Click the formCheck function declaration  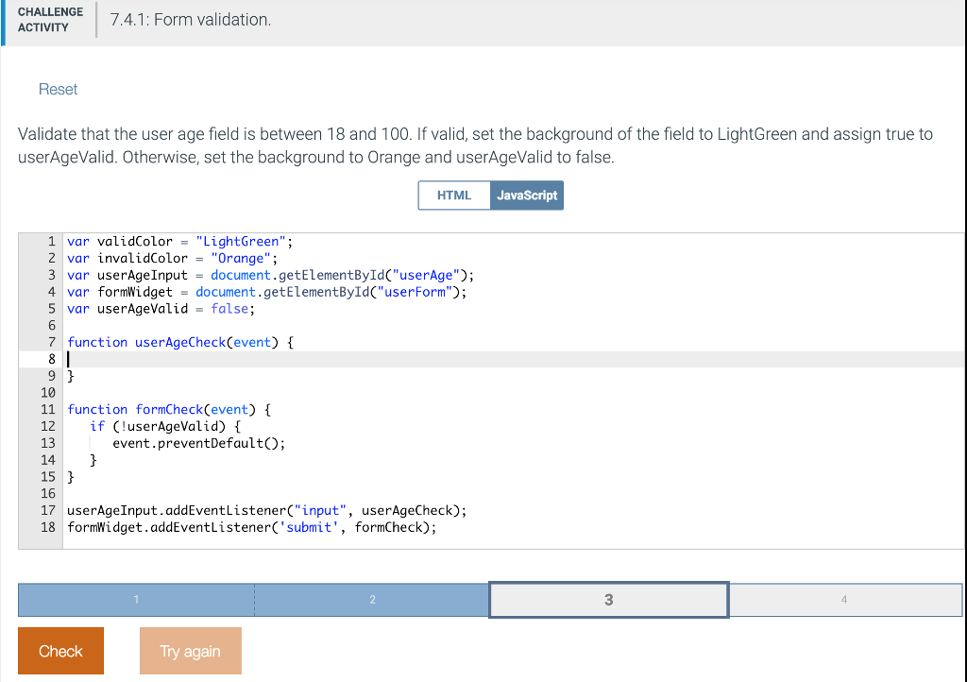tap(168, 409)
